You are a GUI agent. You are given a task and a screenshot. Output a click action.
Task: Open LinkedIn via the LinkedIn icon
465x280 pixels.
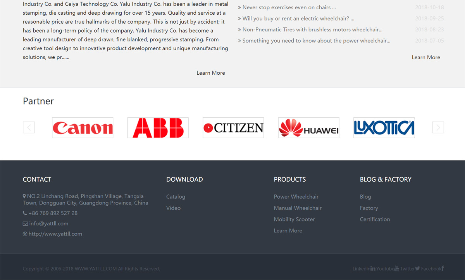click(x=372, y=268)
